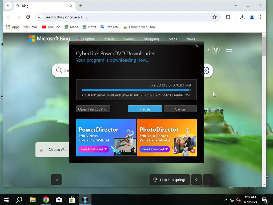The image size is (273, 205).
Task: Expand Bing page down chevron
Action: (56, 180)
